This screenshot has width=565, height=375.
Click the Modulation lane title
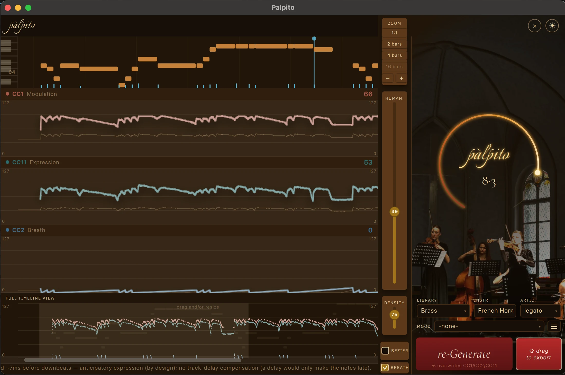coord(42,94)
